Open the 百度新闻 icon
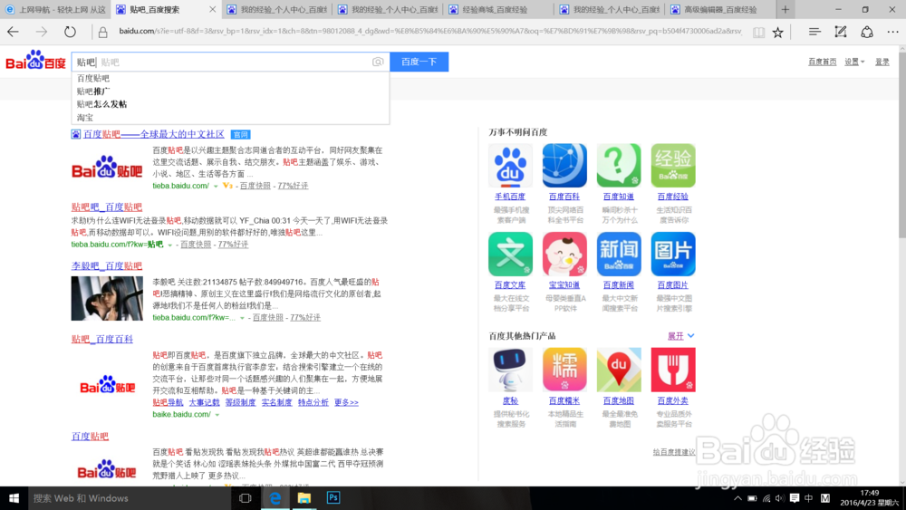This screenshot has height=510, width=906. pyautogui.click(x=619, y=255)
